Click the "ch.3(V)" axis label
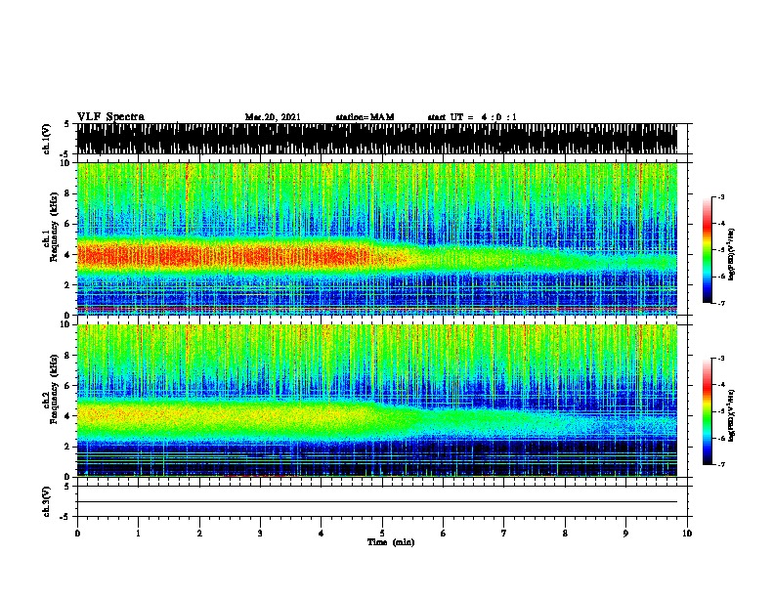Viewport: 774px width, 598px height. point(47,501)
